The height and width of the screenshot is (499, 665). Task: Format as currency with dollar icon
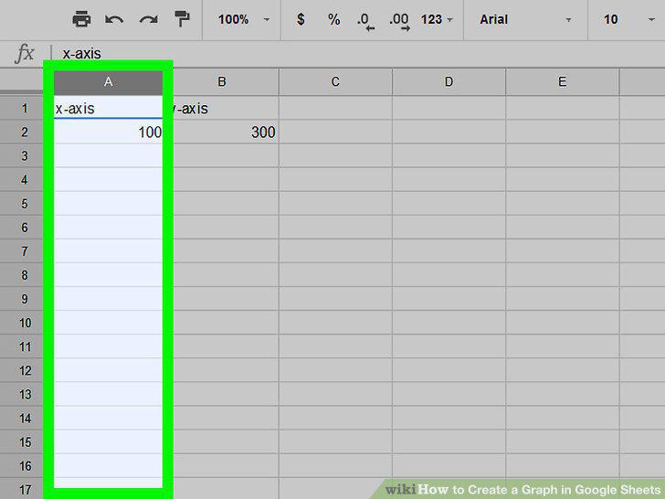click(x=301, y=19)
